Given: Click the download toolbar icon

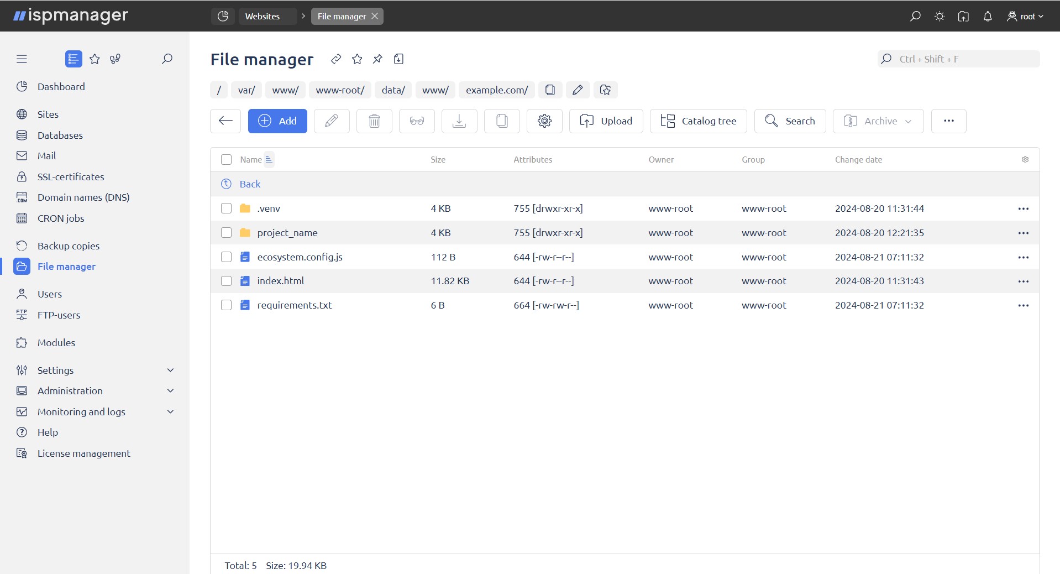Looking at the screenshot, I should (x=459, y=121).
